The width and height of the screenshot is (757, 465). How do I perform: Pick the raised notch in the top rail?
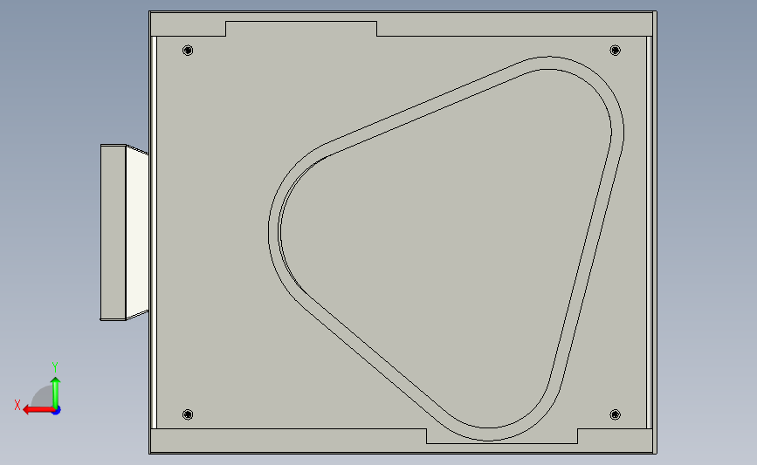coord(301,29)
